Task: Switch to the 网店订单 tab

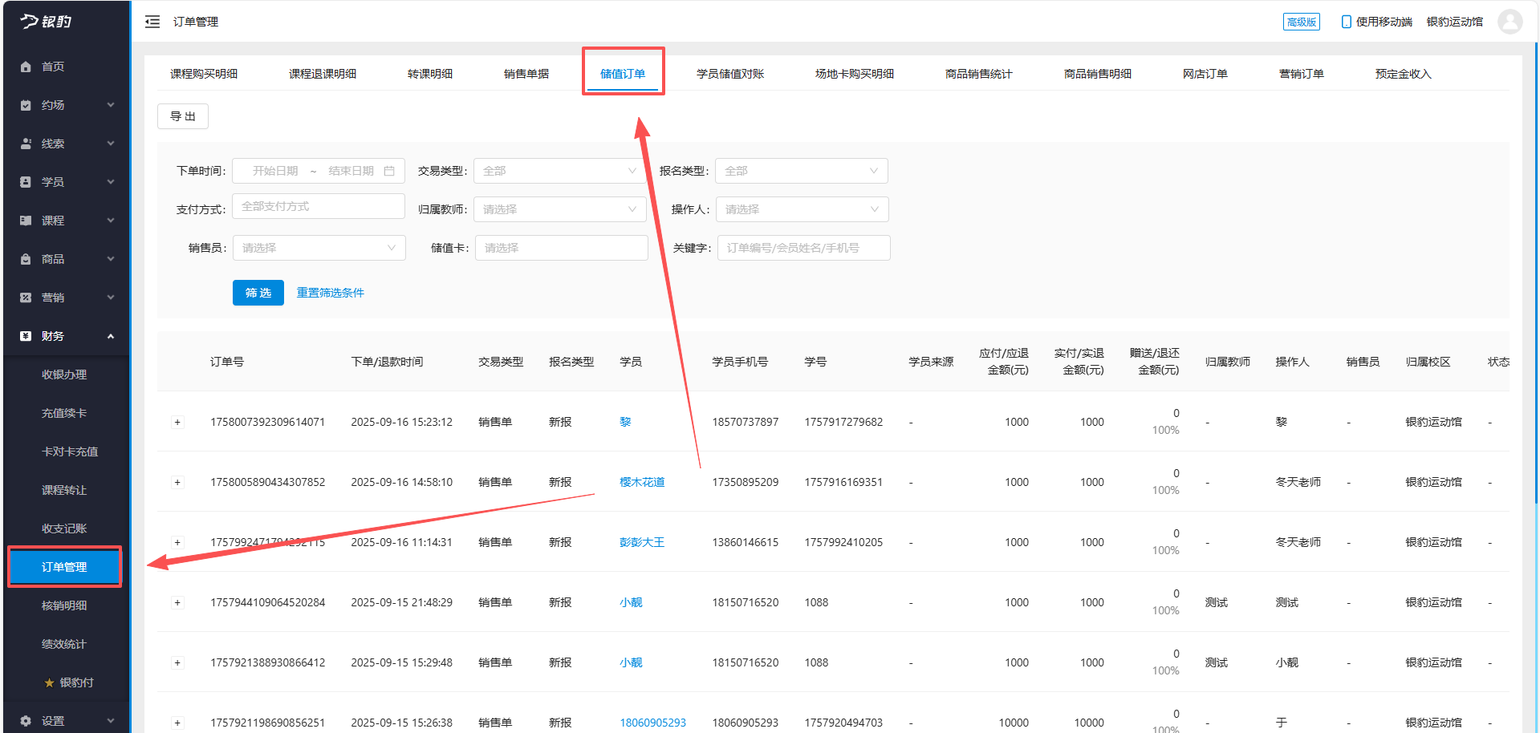Action: [x=1206, y=73]
